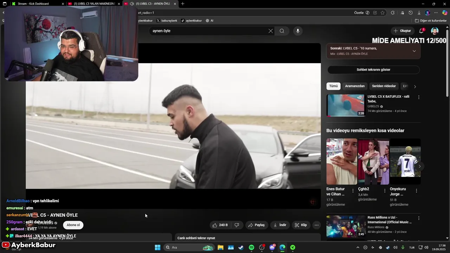Image resolution: width=450 pixels, height=253 pixels.
Task: Advance the filter chips with the right arrow
Action: [415, 86]
